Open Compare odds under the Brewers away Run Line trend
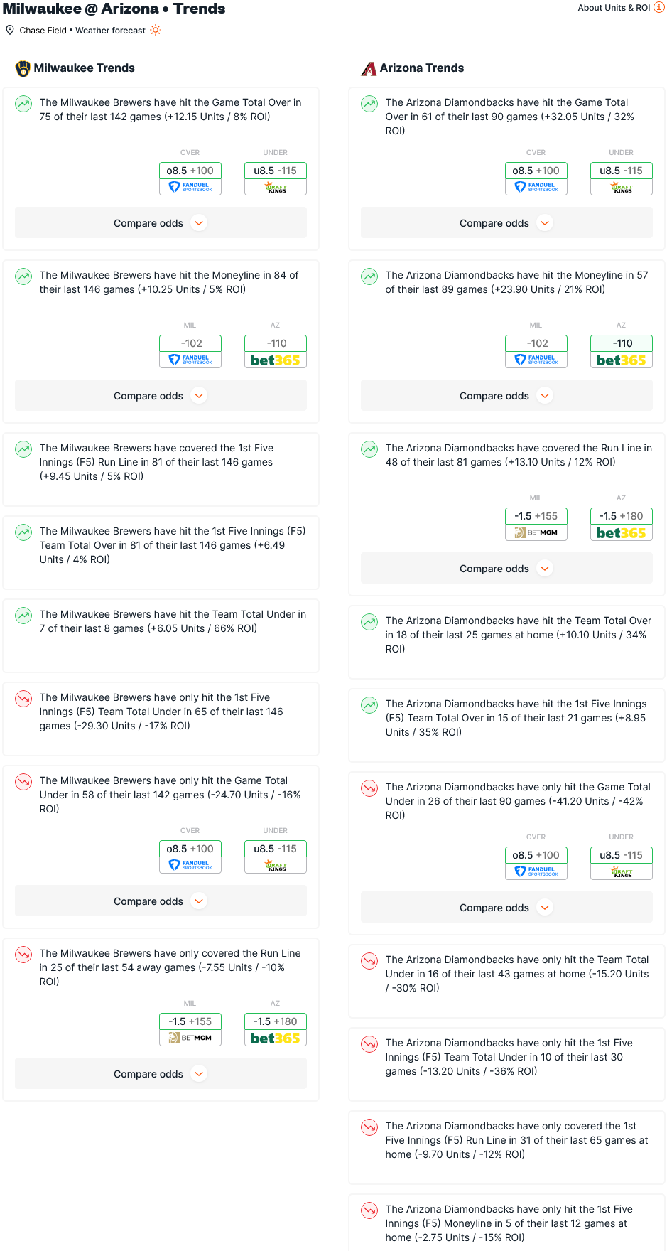Screen dimensions: 667x1251 (161, 1074)
